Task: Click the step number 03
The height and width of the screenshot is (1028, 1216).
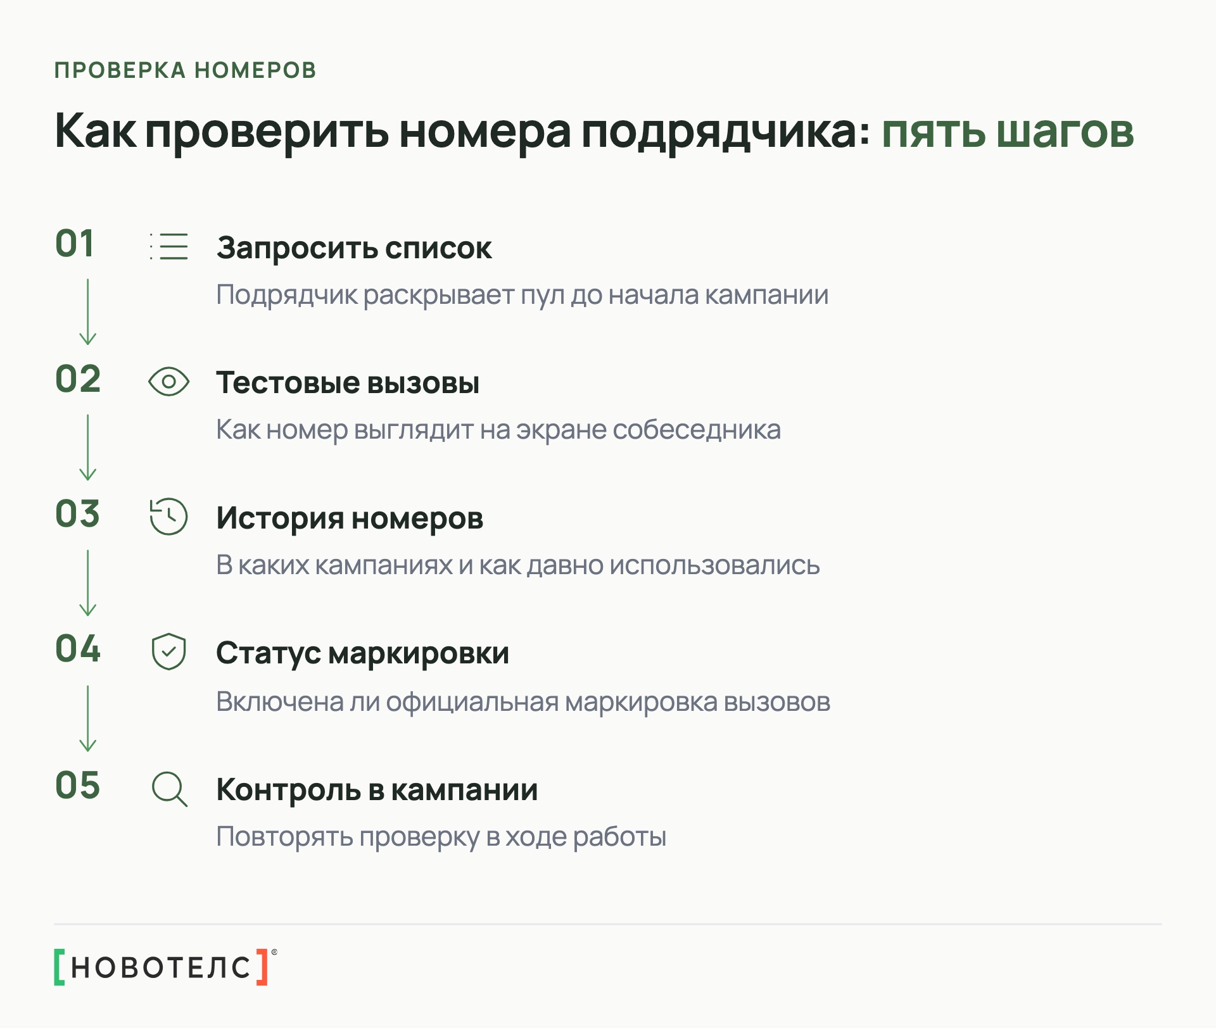Action: [x=78, y=514]
